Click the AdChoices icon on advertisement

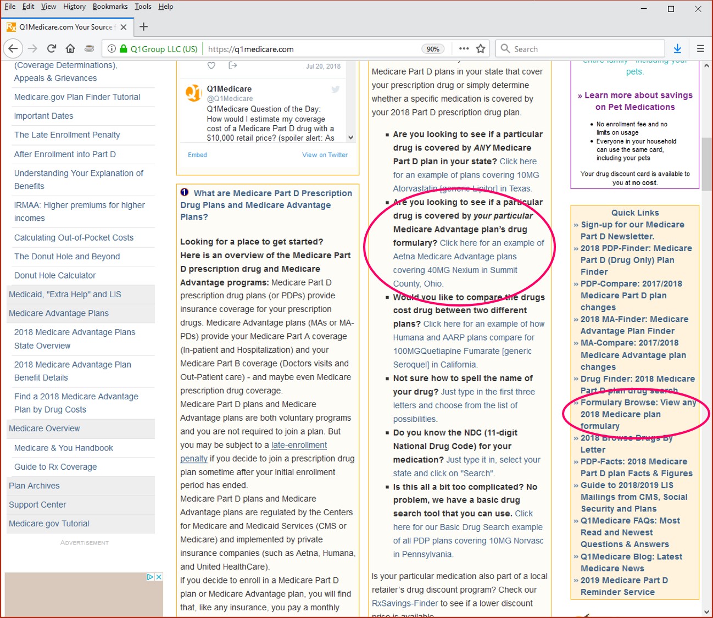tap(150, 577)
